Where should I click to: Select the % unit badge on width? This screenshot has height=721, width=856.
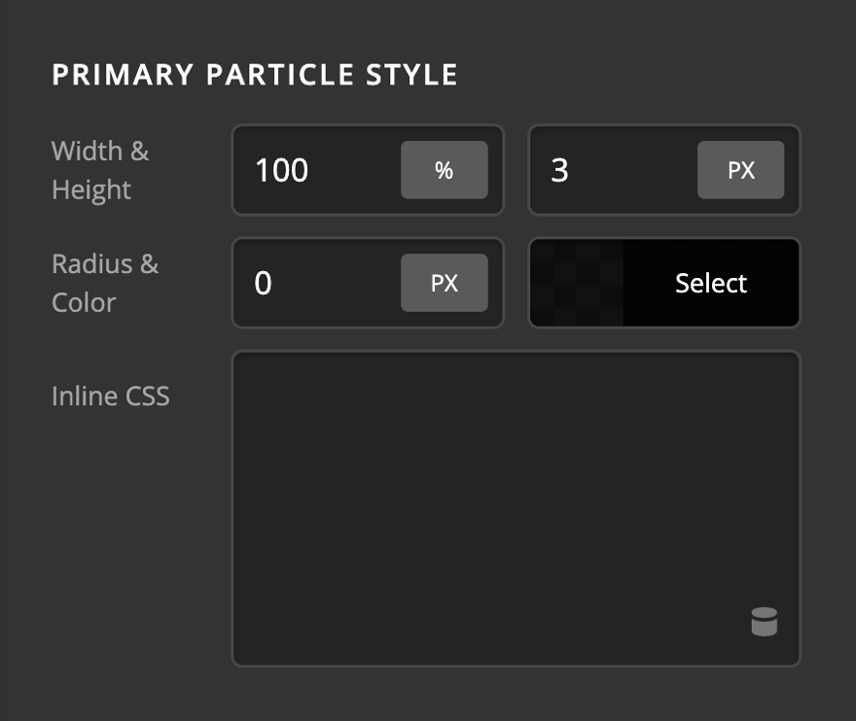click(445, 170)
